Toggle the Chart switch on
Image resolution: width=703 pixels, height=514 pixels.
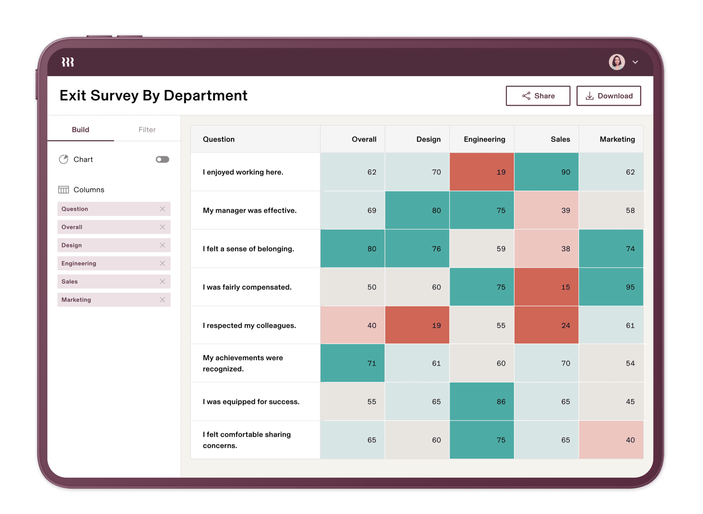click(162, 159)
